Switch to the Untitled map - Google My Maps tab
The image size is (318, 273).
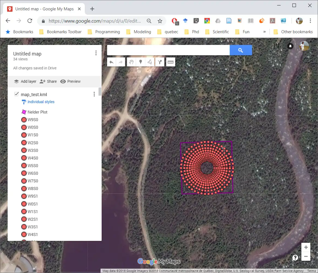[44, 9]
